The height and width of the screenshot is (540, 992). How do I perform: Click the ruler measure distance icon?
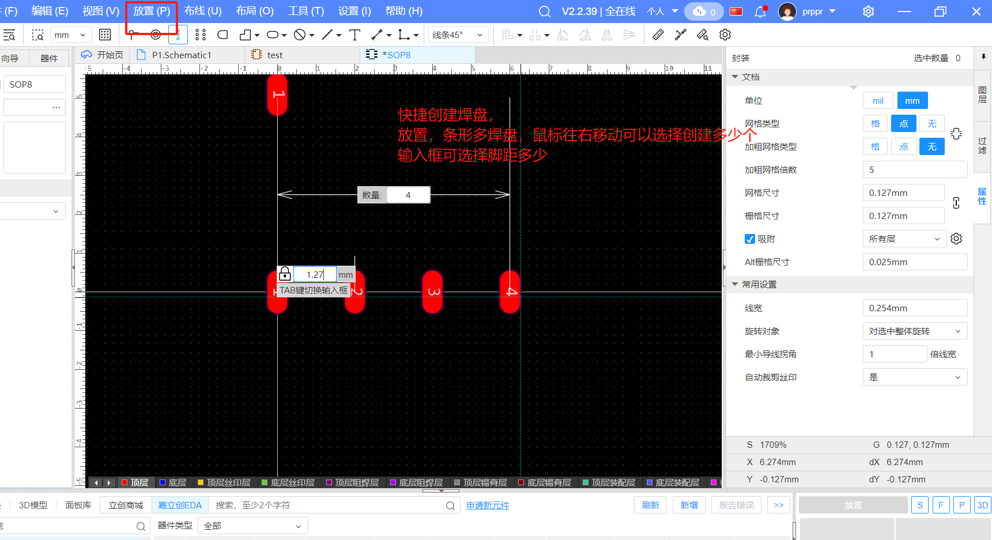(x=658, y=35)
